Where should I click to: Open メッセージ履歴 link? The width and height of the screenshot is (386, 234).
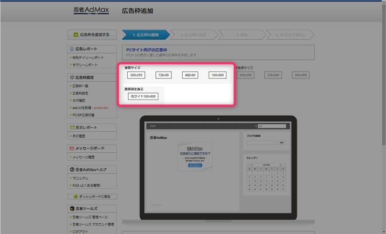[84, 157]
